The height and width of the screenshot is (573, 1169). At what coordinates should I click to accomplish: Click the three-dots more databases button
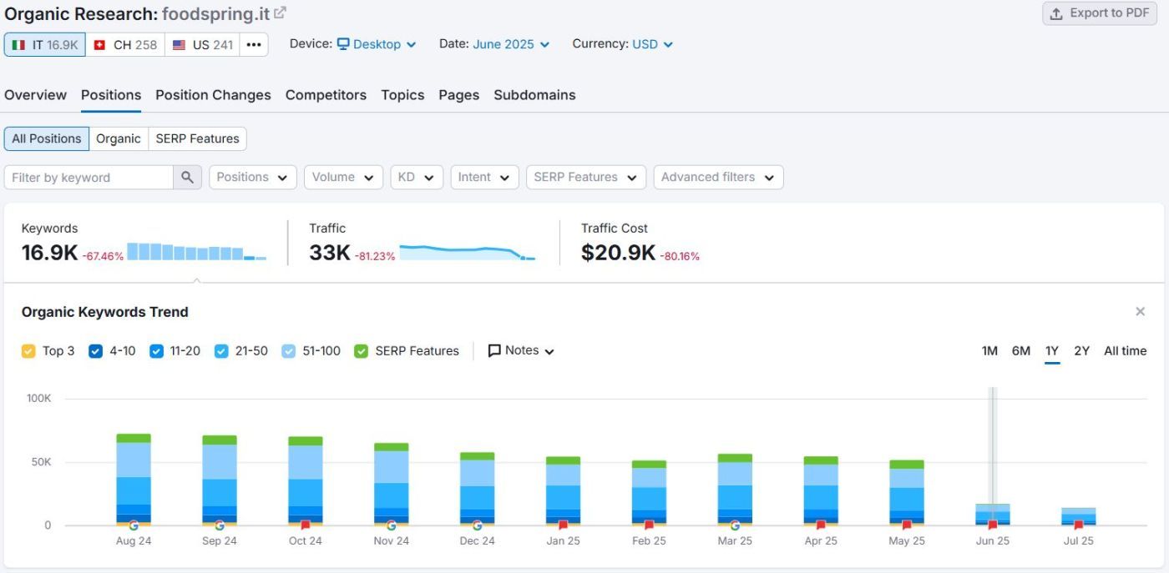pyautogui.click(x=254, y=44)
